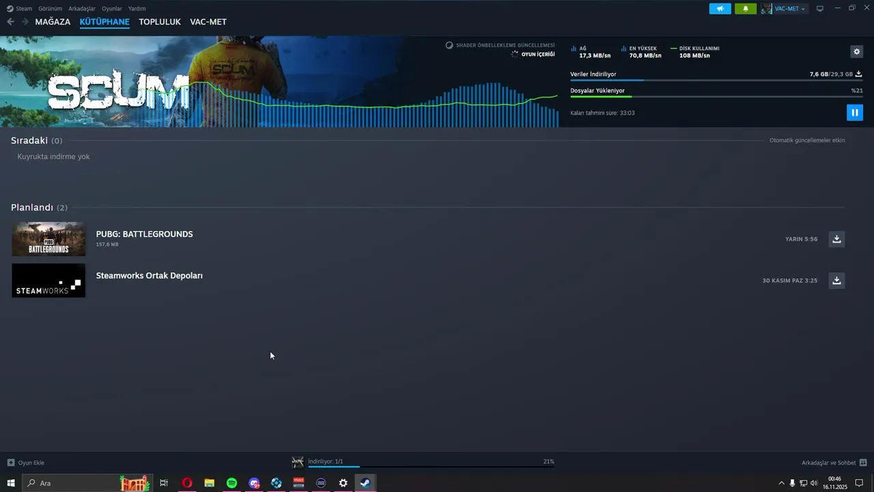The height and width of the screenshot is (492, 874).
Task: Switch to the KÜTÜPHANE tab
Action: coord(104,22)
